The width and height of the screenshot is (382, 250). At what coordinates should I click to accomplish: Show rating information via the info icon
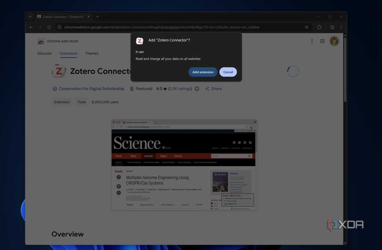click(197, 89)
